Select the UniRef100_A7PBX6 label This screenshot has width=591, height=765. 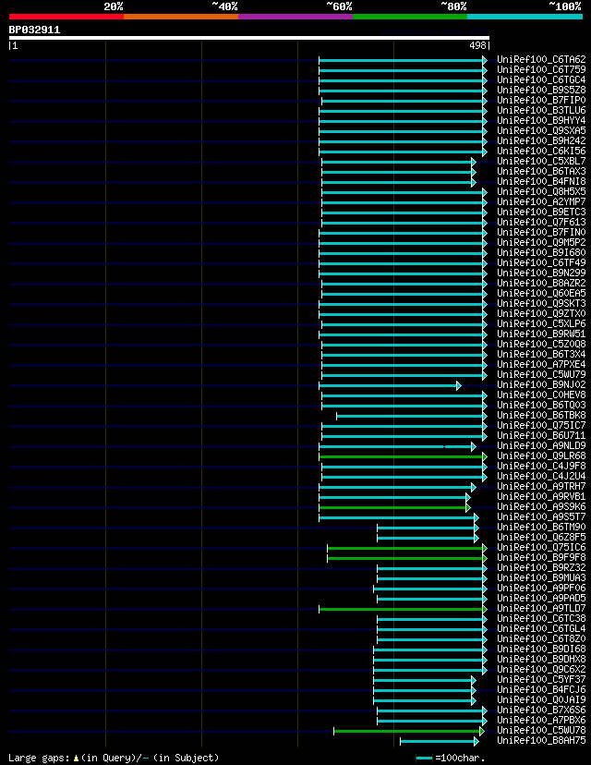(541, 720)
